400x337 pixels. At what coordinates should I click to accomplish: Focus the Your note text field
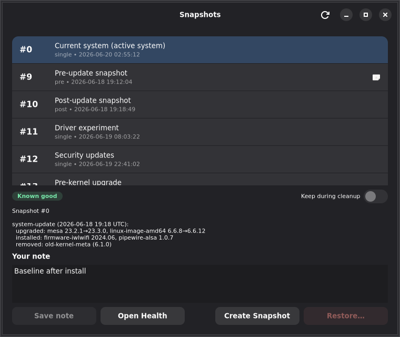point(200,284)
